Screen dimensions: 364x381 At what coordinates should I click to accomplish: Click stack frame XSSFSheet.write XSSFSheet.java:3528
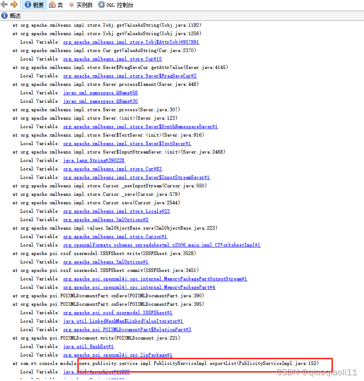104,253
